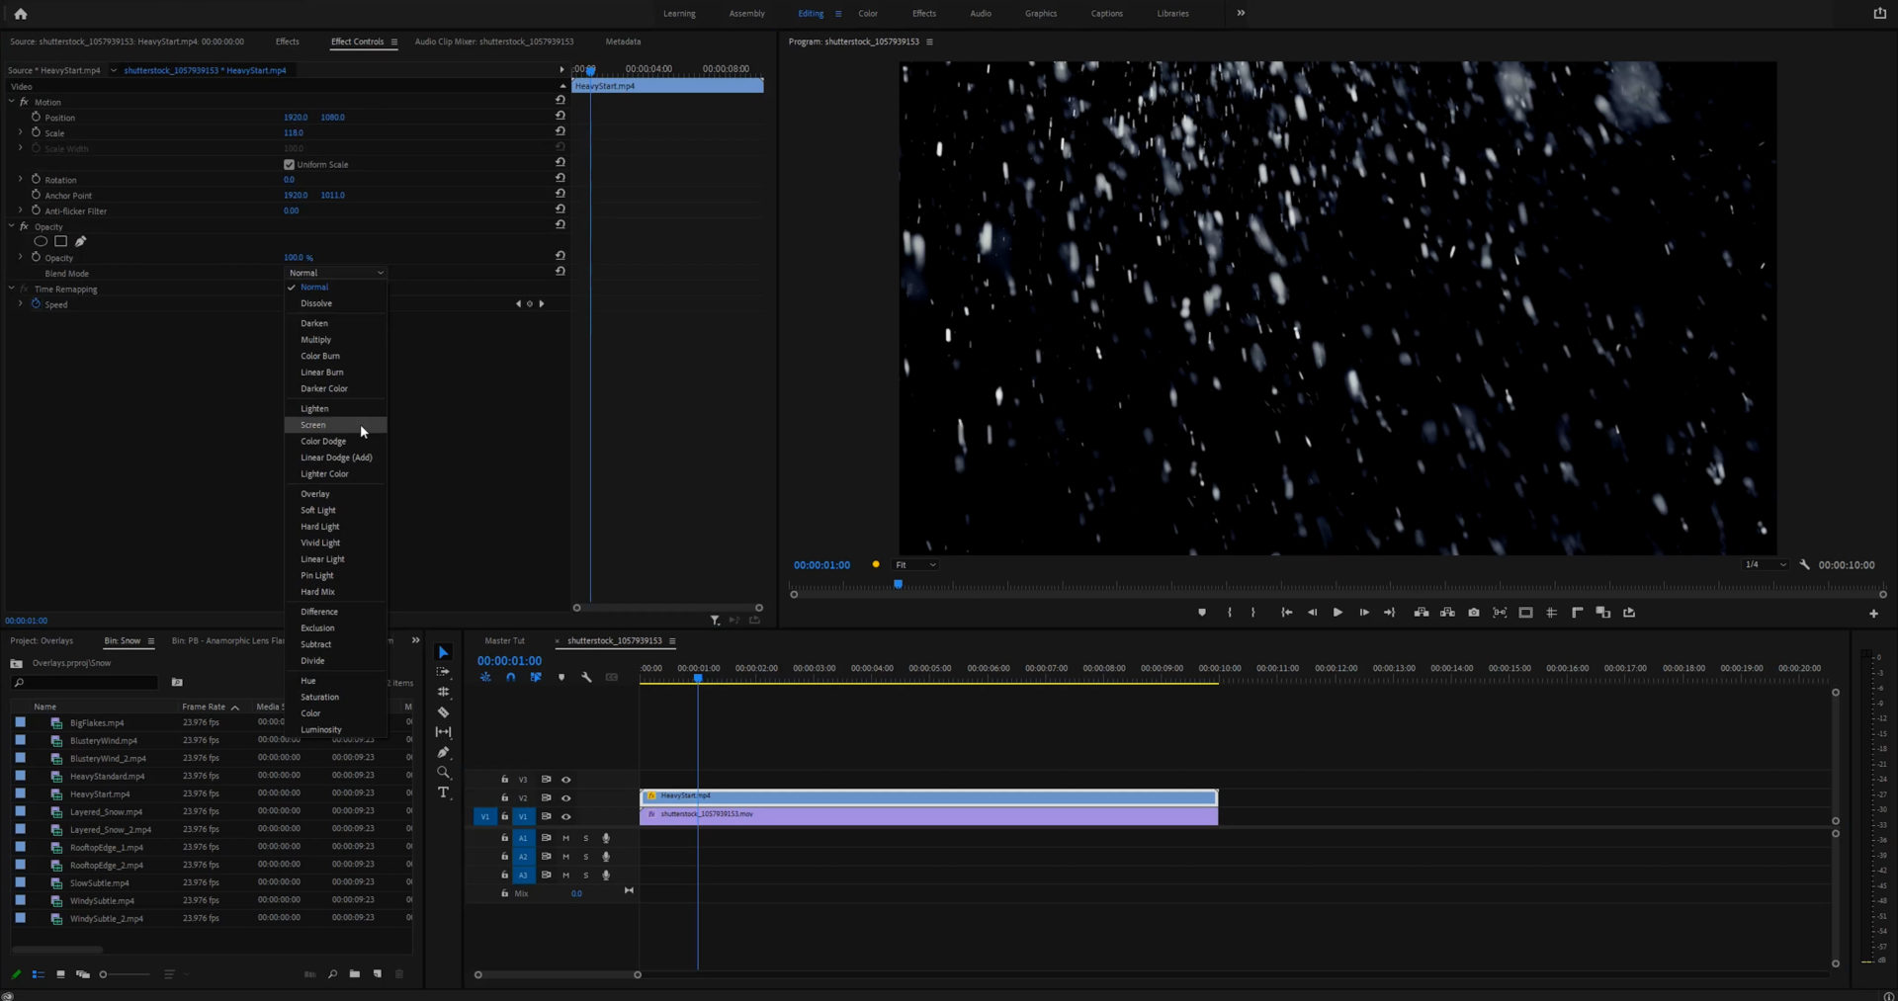Open timeline wrench display settings
This screenshot has height=1001, width=1898.
pyautogui.click(x=586, y=678)
